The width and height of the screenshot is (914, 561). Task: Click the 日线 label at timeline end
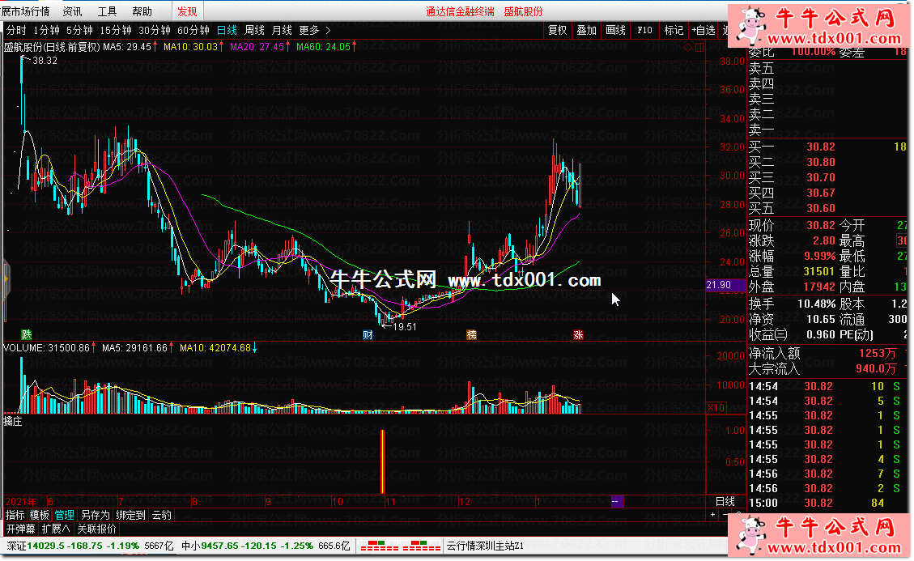(725, 501)
